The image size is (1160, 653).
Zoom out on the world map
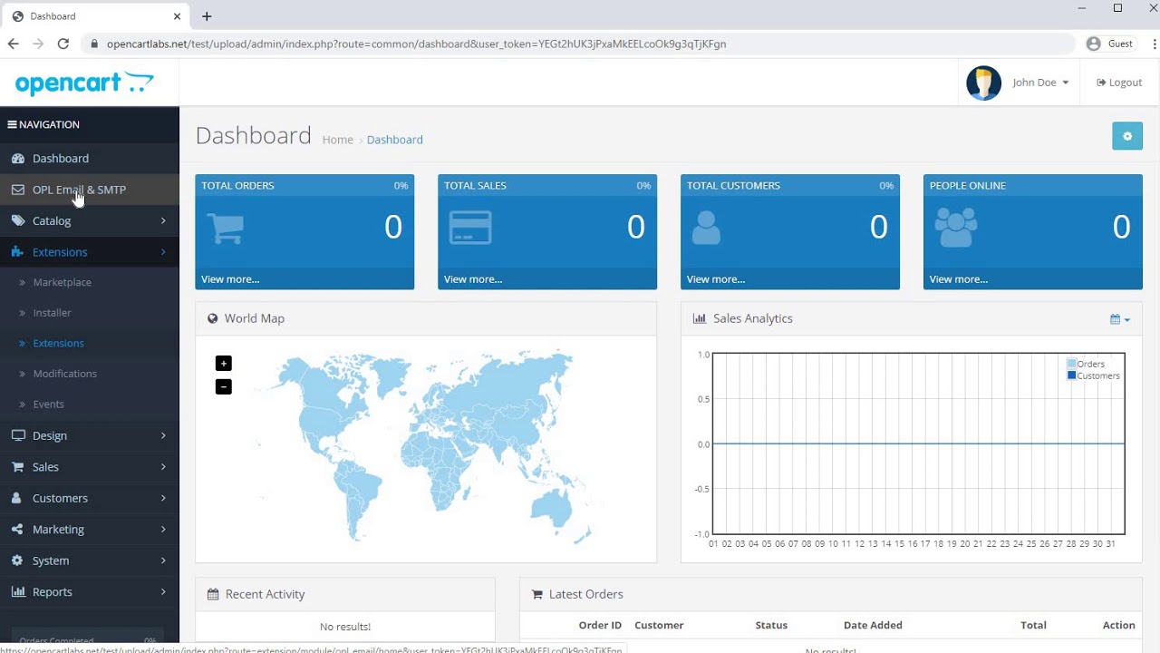point(224,387)
